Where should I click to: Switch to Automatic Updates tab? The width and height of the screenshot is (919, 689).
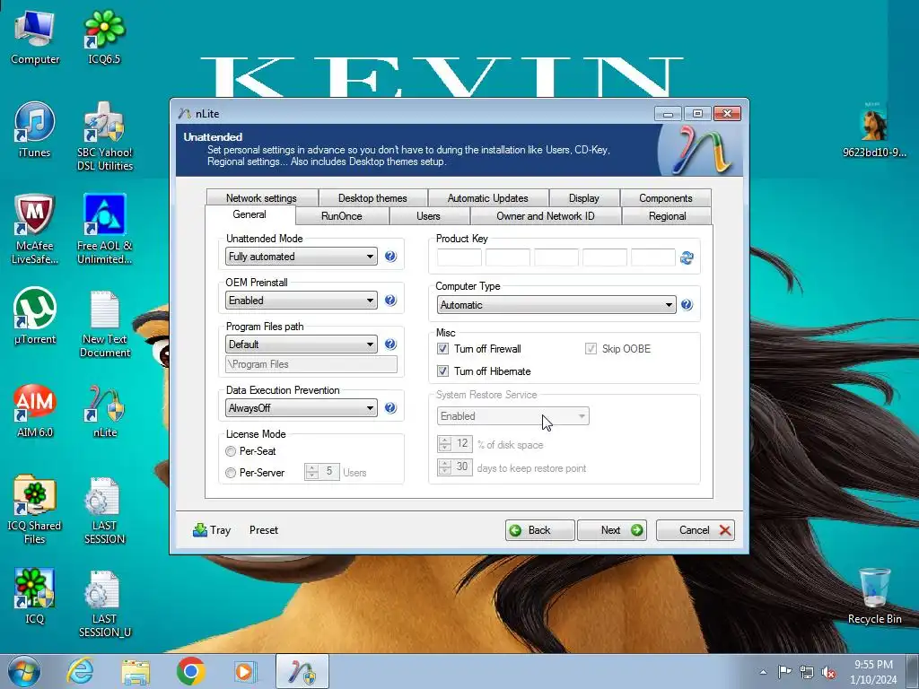[487, 198]
